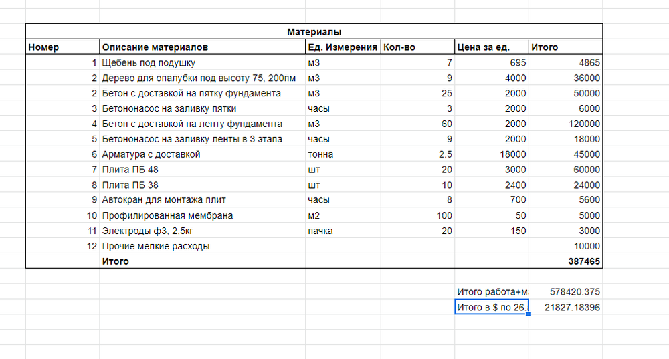Click the 'Описание материалов' header cell
Viewport: 669px width, 359px height.
point(203,47)
